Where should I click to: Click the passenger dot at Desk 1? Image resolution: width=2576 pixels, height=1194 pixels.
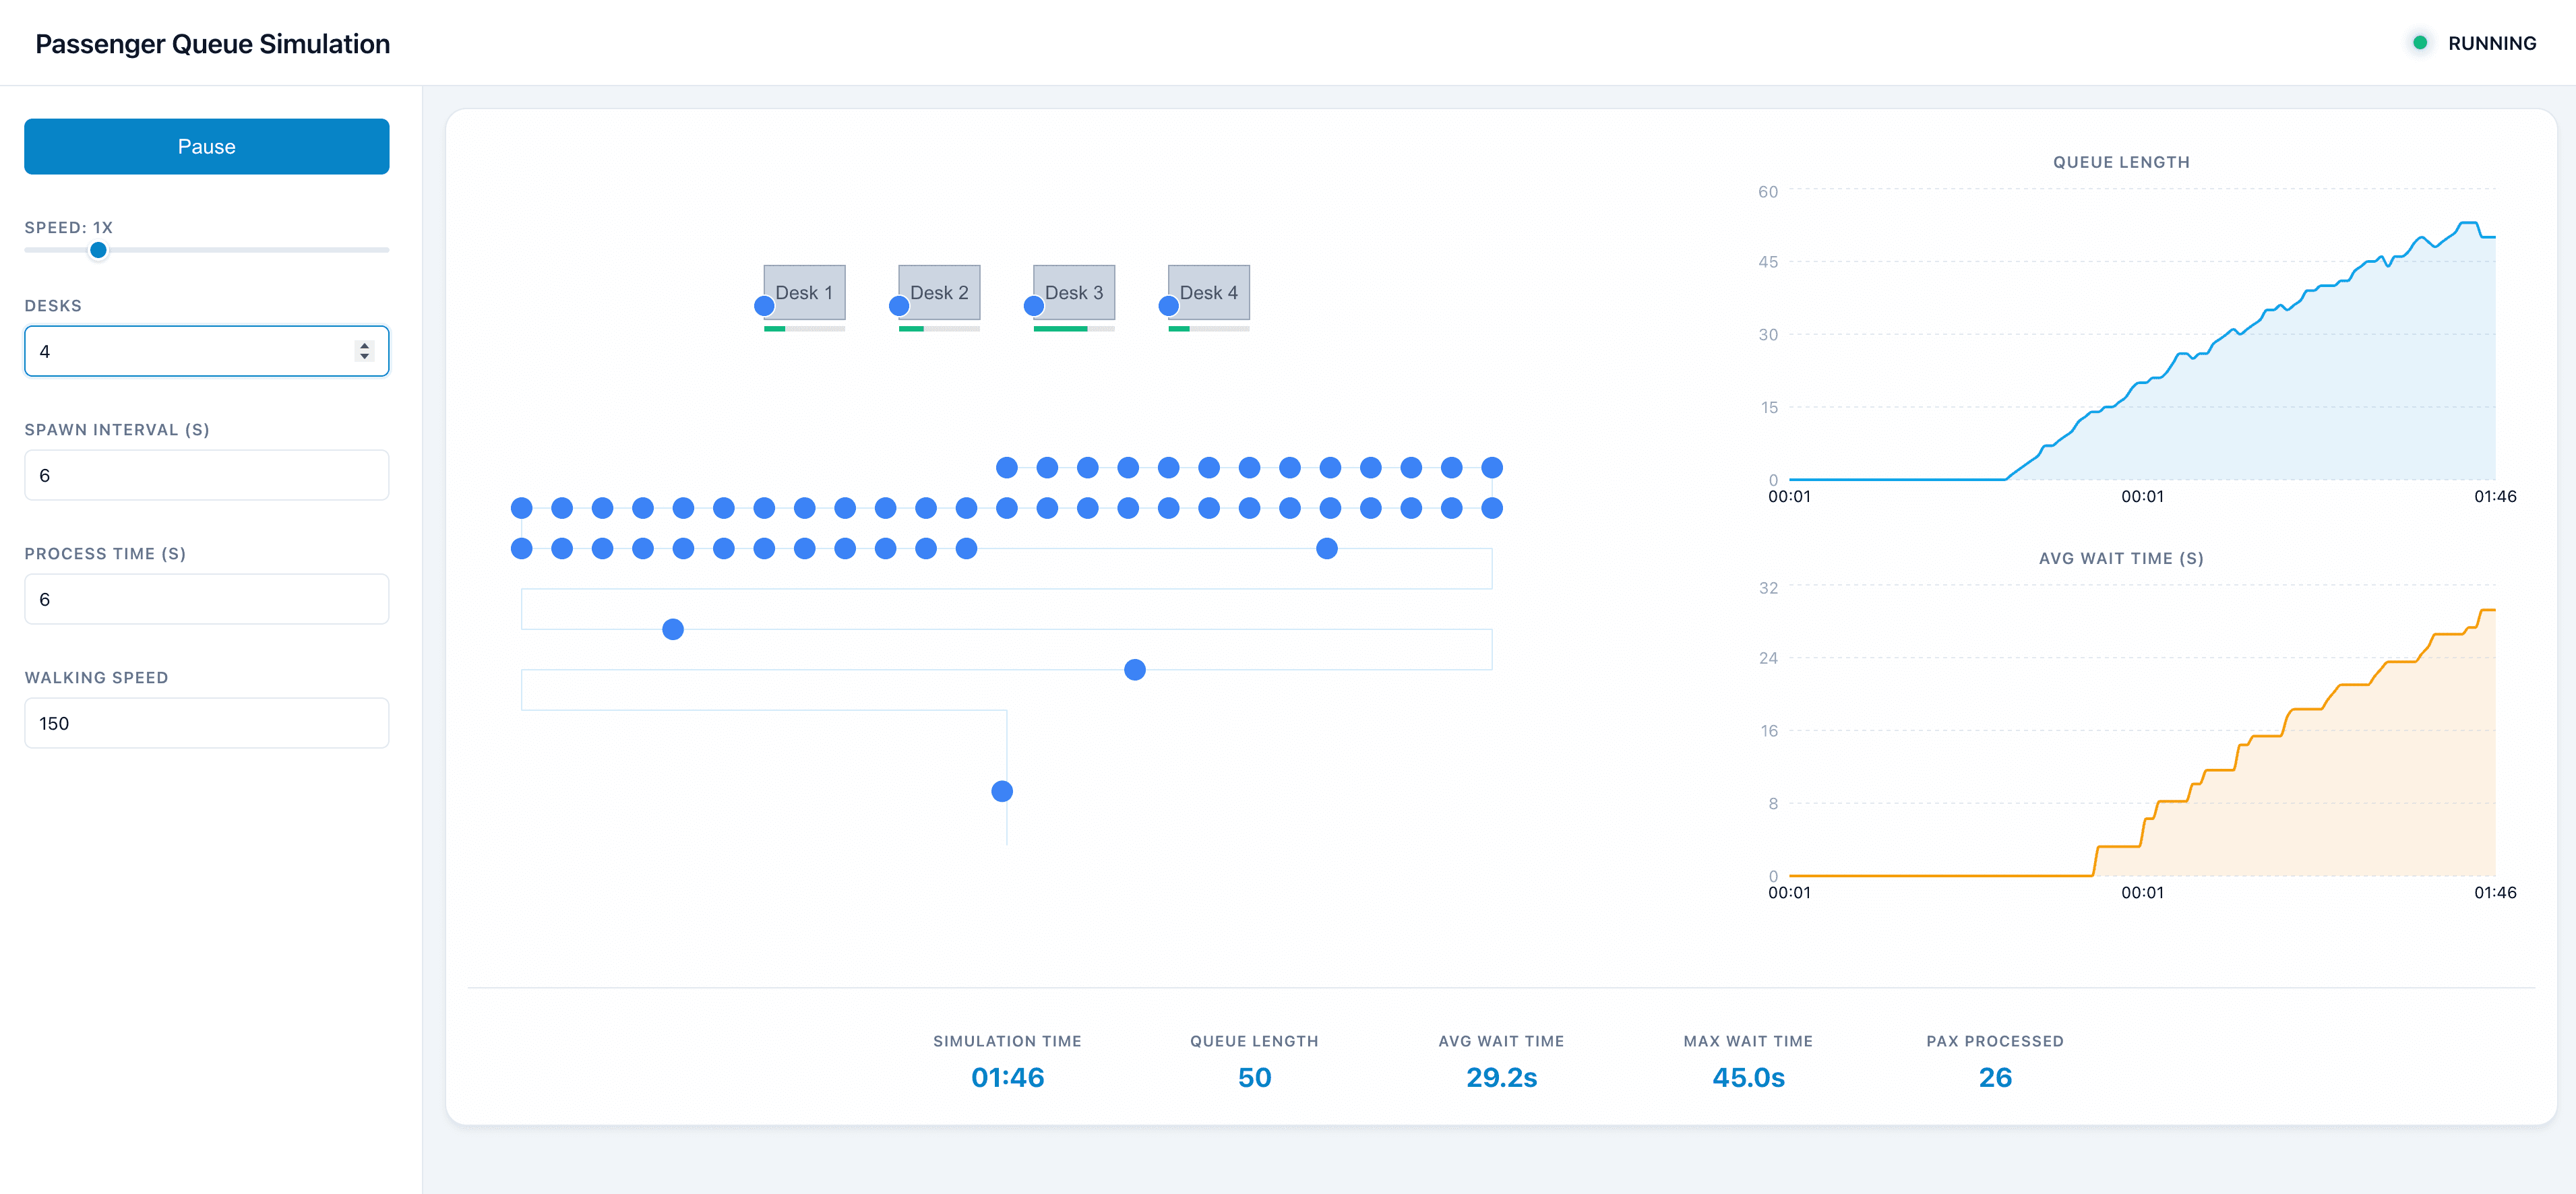click(x=764, y=306)
